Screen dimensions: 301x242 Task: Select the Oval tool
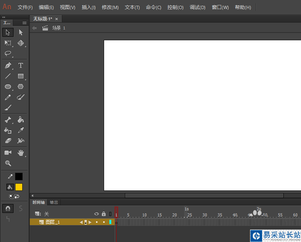coord(8,87)
